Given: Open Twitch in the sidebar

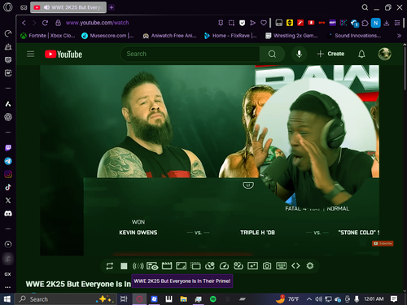Looking at the screenshot, I should click(8, 148).
